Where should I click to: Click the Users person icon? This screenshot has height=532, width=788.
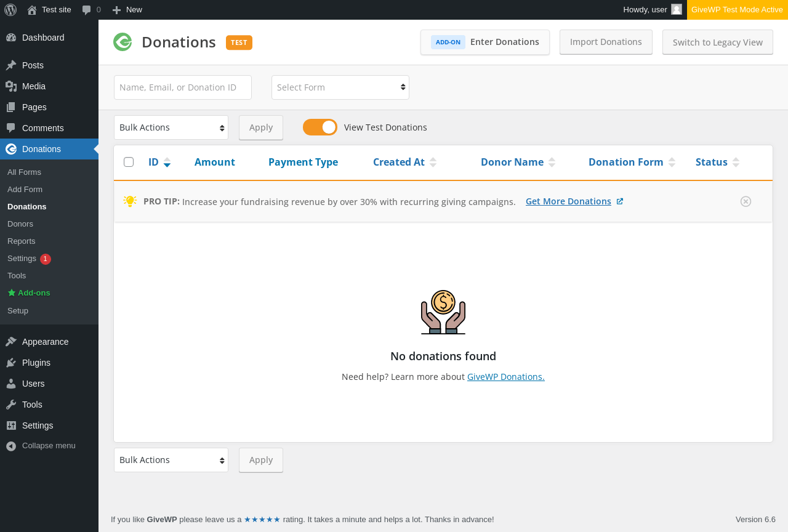(11, 384)
